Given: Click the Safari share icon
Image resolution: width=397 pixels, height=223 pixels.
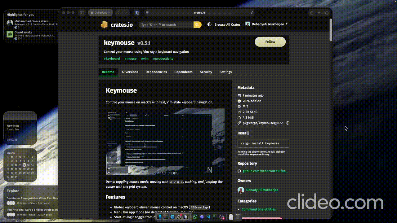Looking at the screenshot, I should click(311, 13).
